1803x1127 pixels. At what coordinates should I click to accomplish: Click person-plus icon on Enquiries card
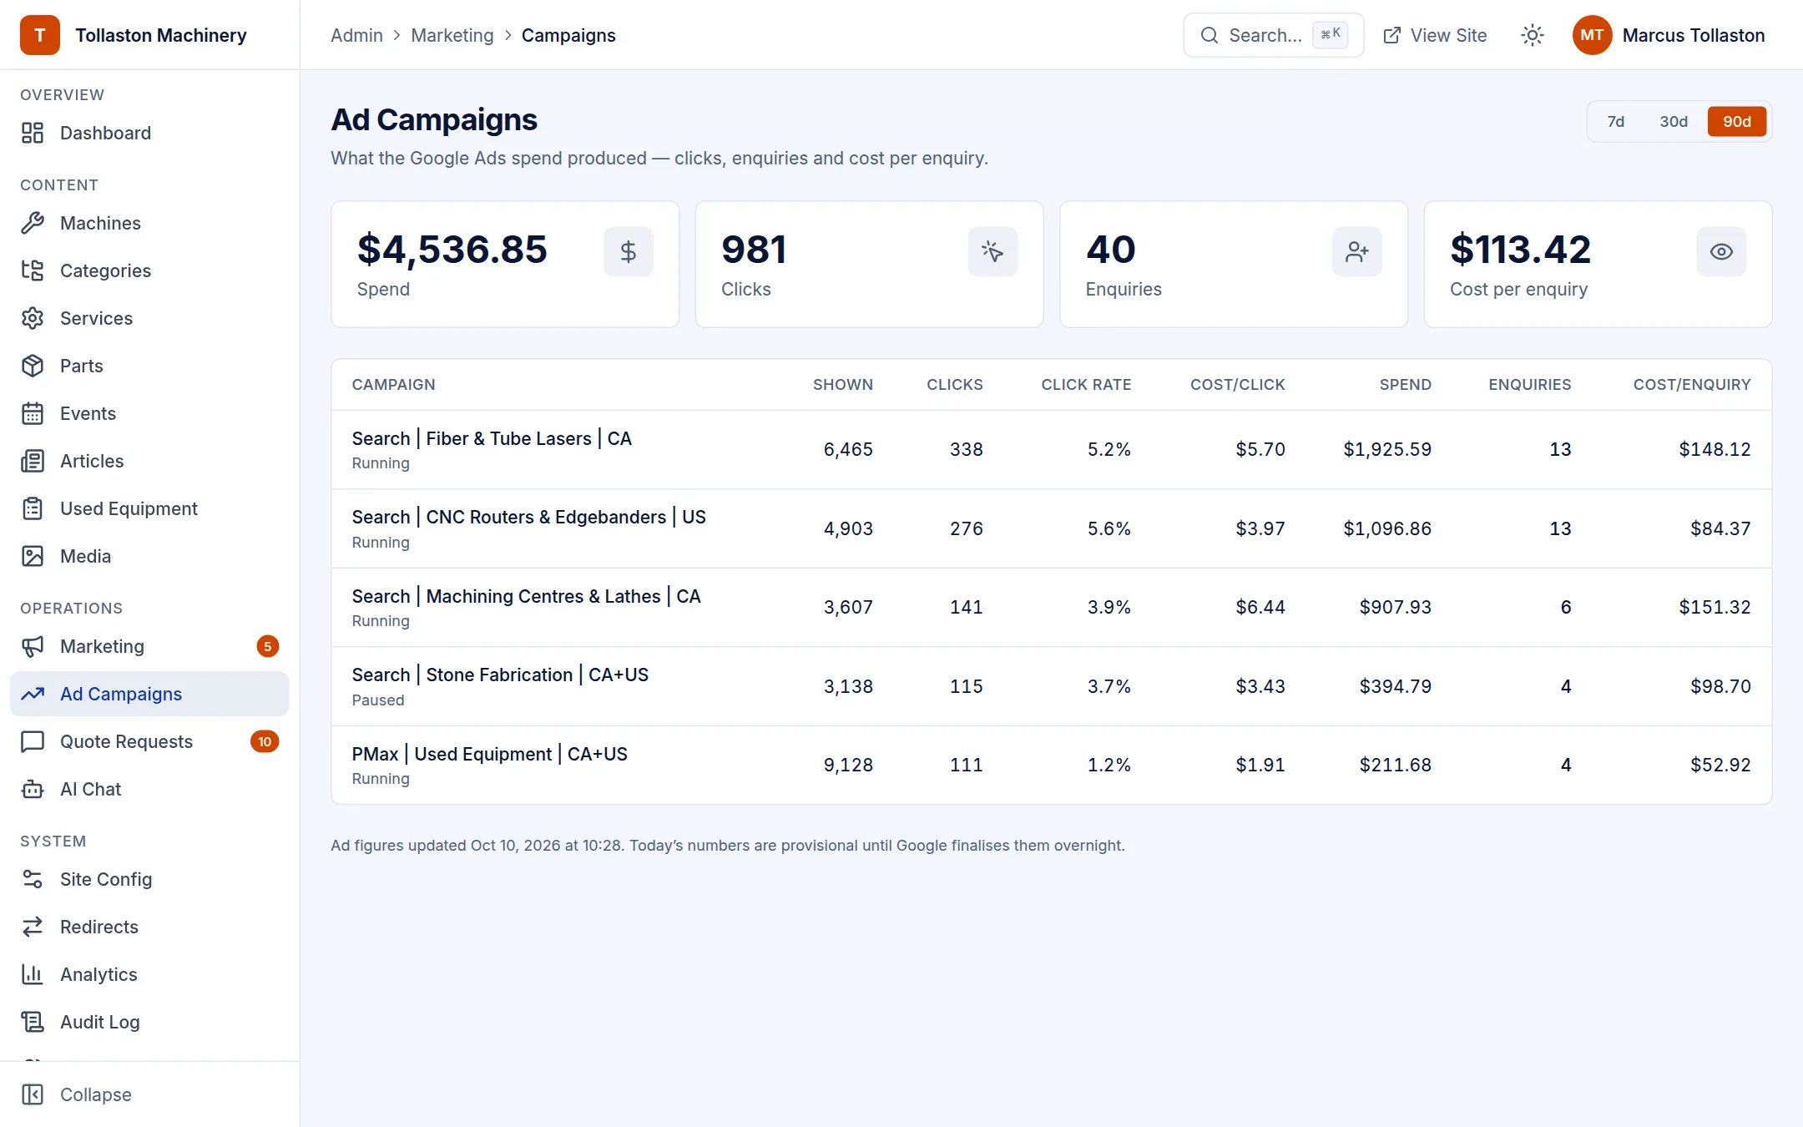[1357, 251]
